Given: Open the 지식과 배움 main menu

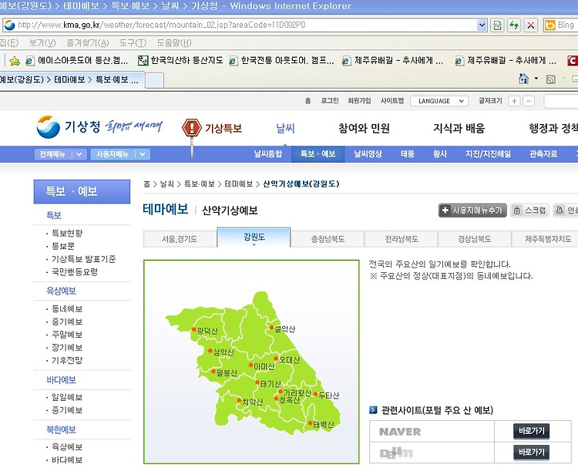Looking at the screenshot, I should (459, 128).
